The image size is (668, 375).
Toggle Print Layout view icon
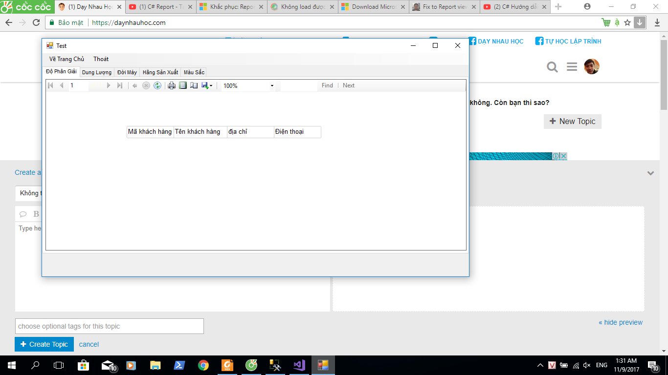tap(183, 85)
